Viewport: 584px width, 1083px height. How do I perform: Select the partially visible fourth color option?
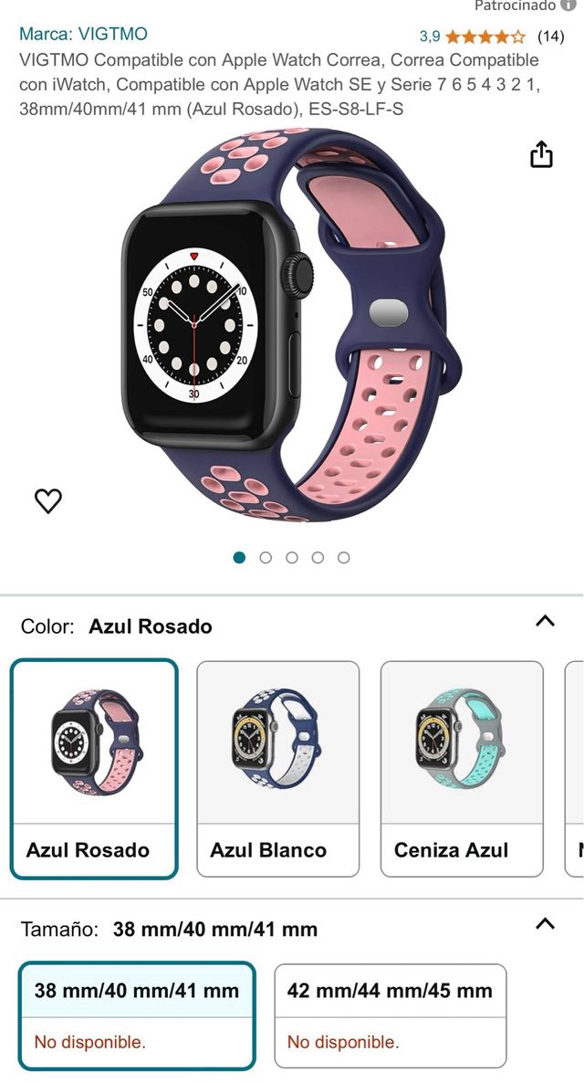point(575,769)
